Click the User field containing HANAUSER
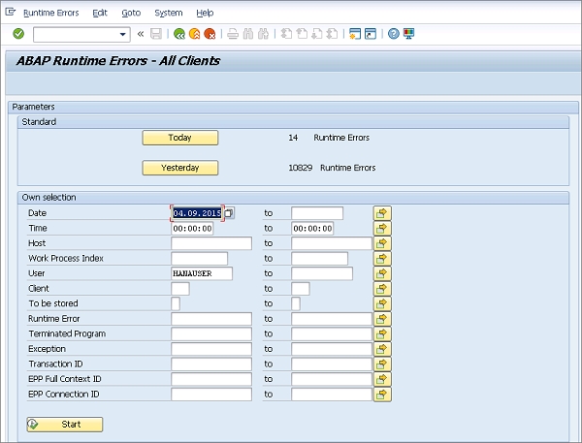Screen dimensions: 582x443 click(202, 273)
